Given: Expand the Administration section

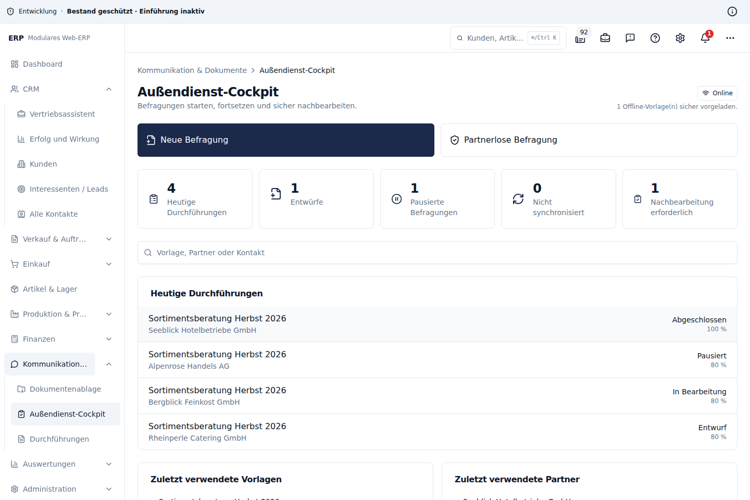Looking at the screenshot, I should coord(109,489).
